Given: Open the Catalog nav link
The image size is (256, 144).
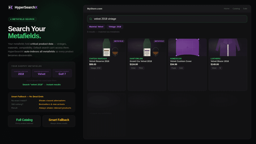Looking at the screenshot, I should click(236, 9).
